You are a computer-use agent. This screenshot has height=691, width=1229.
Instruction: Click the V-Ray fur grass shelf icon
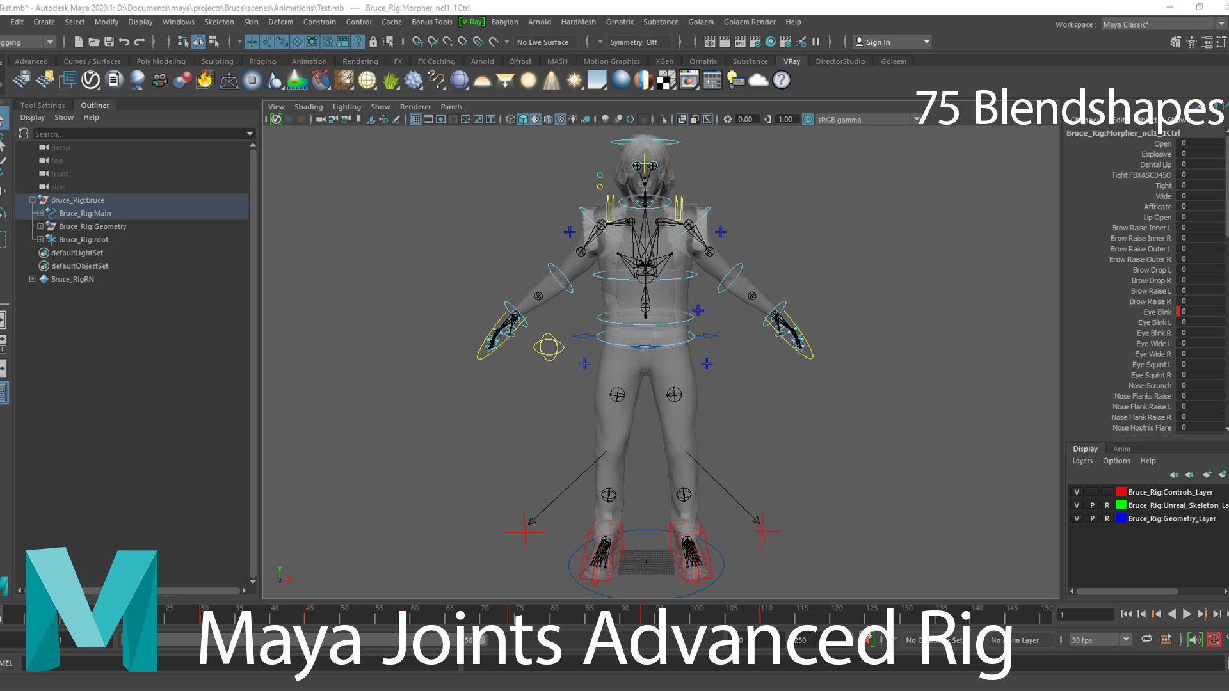(x=390, y=80)
